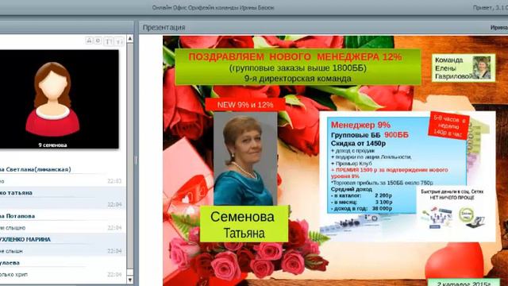Click the smaller text-size icon above the webcam
Viewport: 508px width, 286px height.
tap(119, 41)
